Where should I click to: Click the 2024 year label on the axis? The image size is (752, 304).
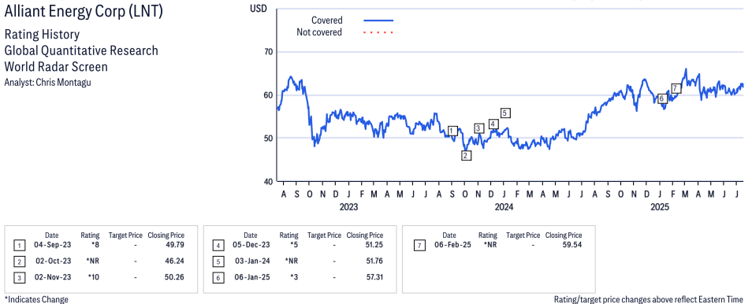[504, 207]
